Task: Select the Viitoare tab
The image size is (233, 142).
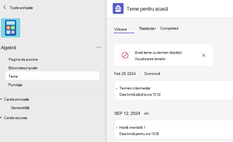Action: pyautogui.click(x=121, y=29)
